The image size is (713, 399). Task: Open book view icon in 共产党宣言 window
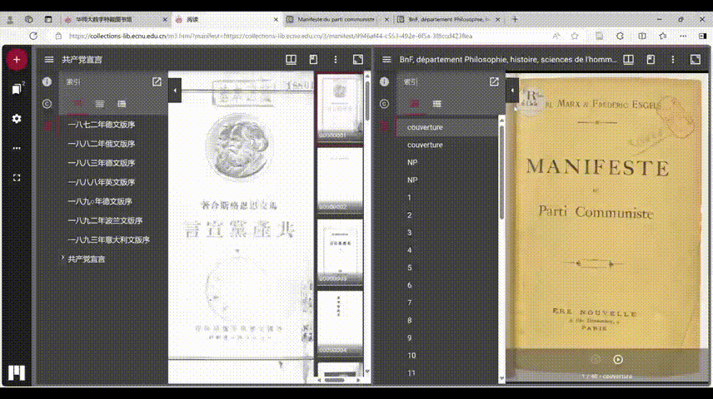click(x=291, y=60)
